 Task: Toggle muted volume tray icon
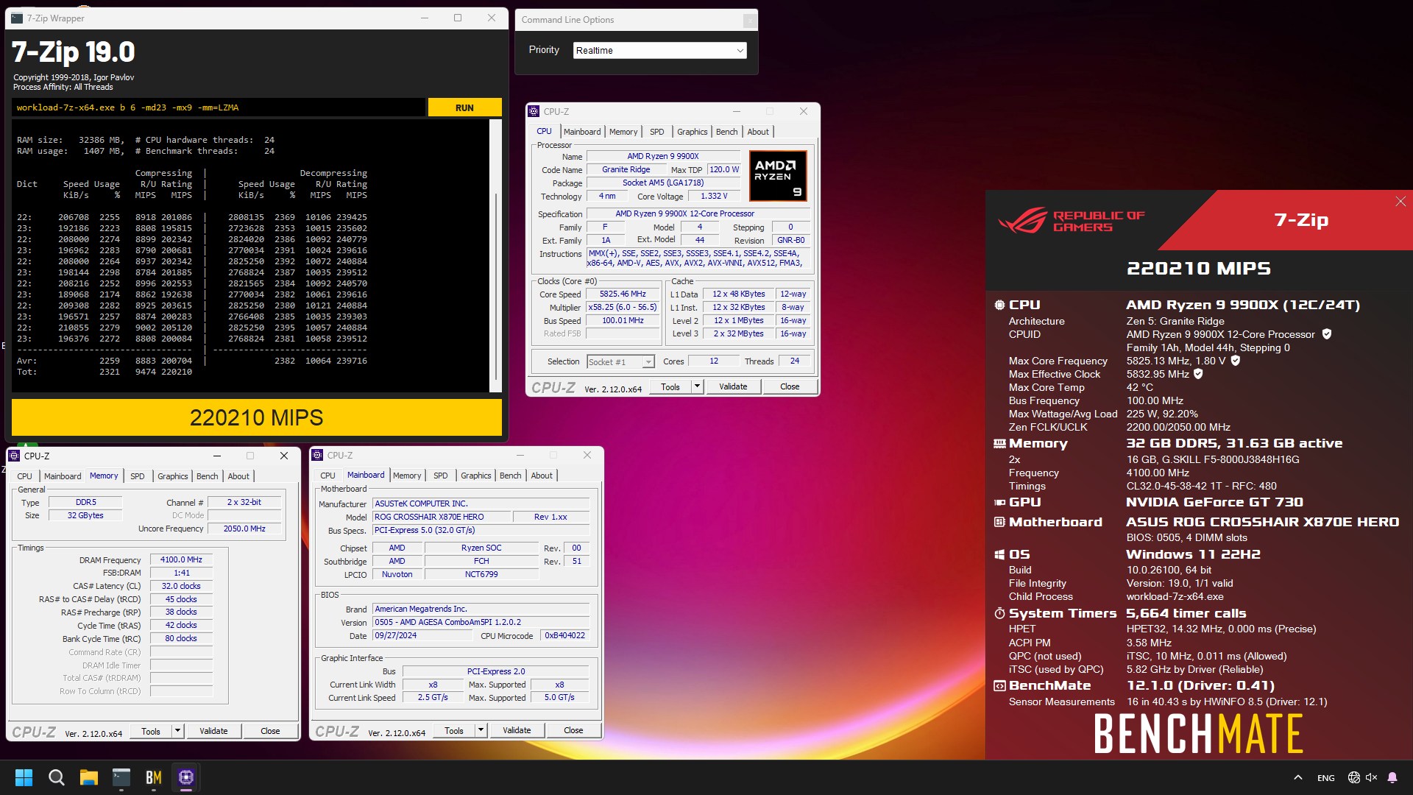pos(1371,777)
